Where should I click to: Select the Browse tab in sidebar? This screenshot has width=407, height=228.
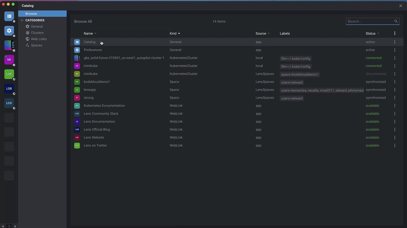pyautogui.click(x=42, y=14)
